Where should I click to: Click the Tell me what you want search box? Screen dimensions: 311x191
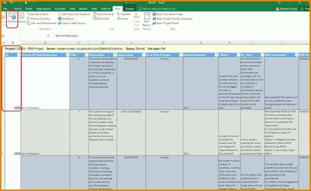(158, 9)
